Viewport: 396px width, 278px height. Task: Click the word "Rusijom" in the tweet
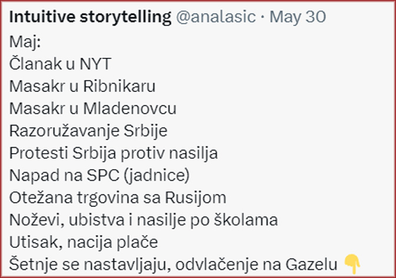pyautogui.click(x=200, y=198)
